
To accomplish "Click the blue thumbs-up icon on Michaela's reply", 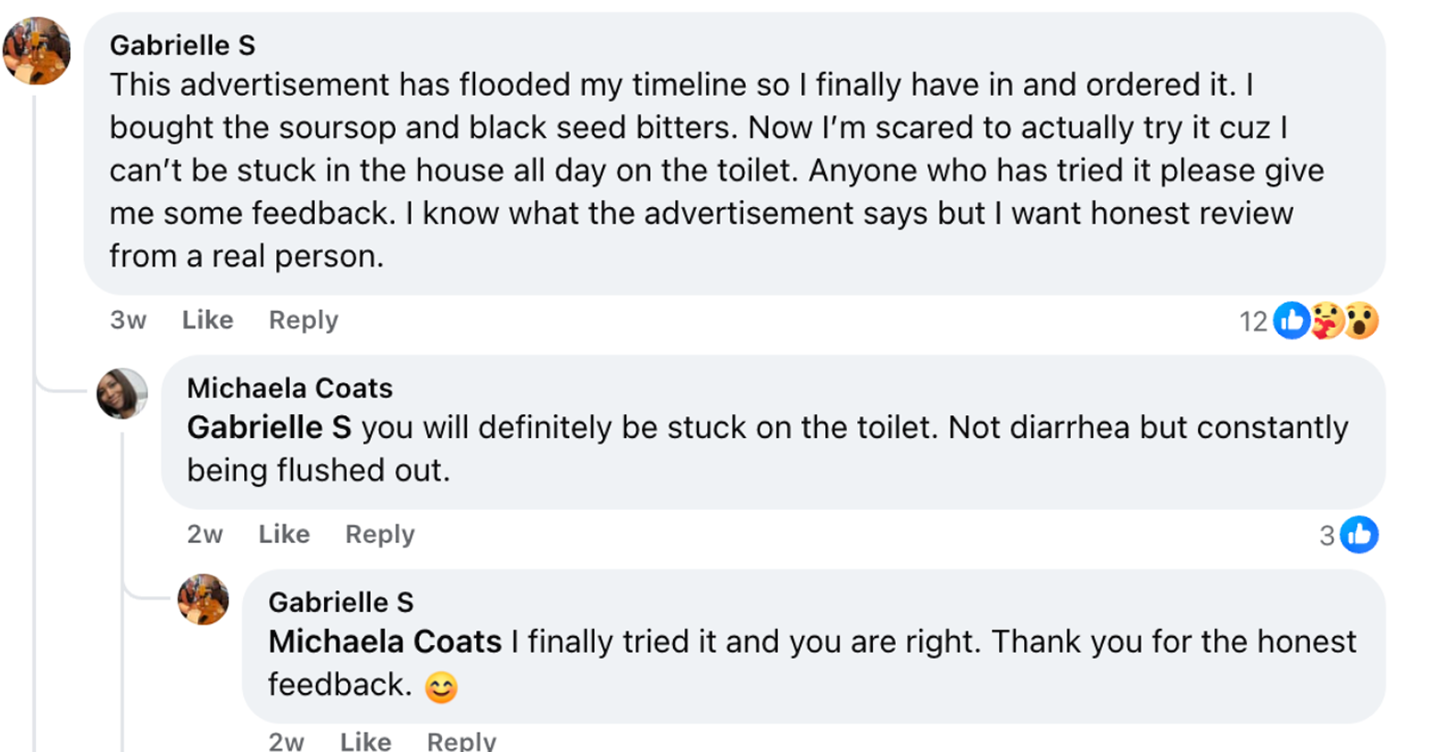I will [x=1359, y=535].
